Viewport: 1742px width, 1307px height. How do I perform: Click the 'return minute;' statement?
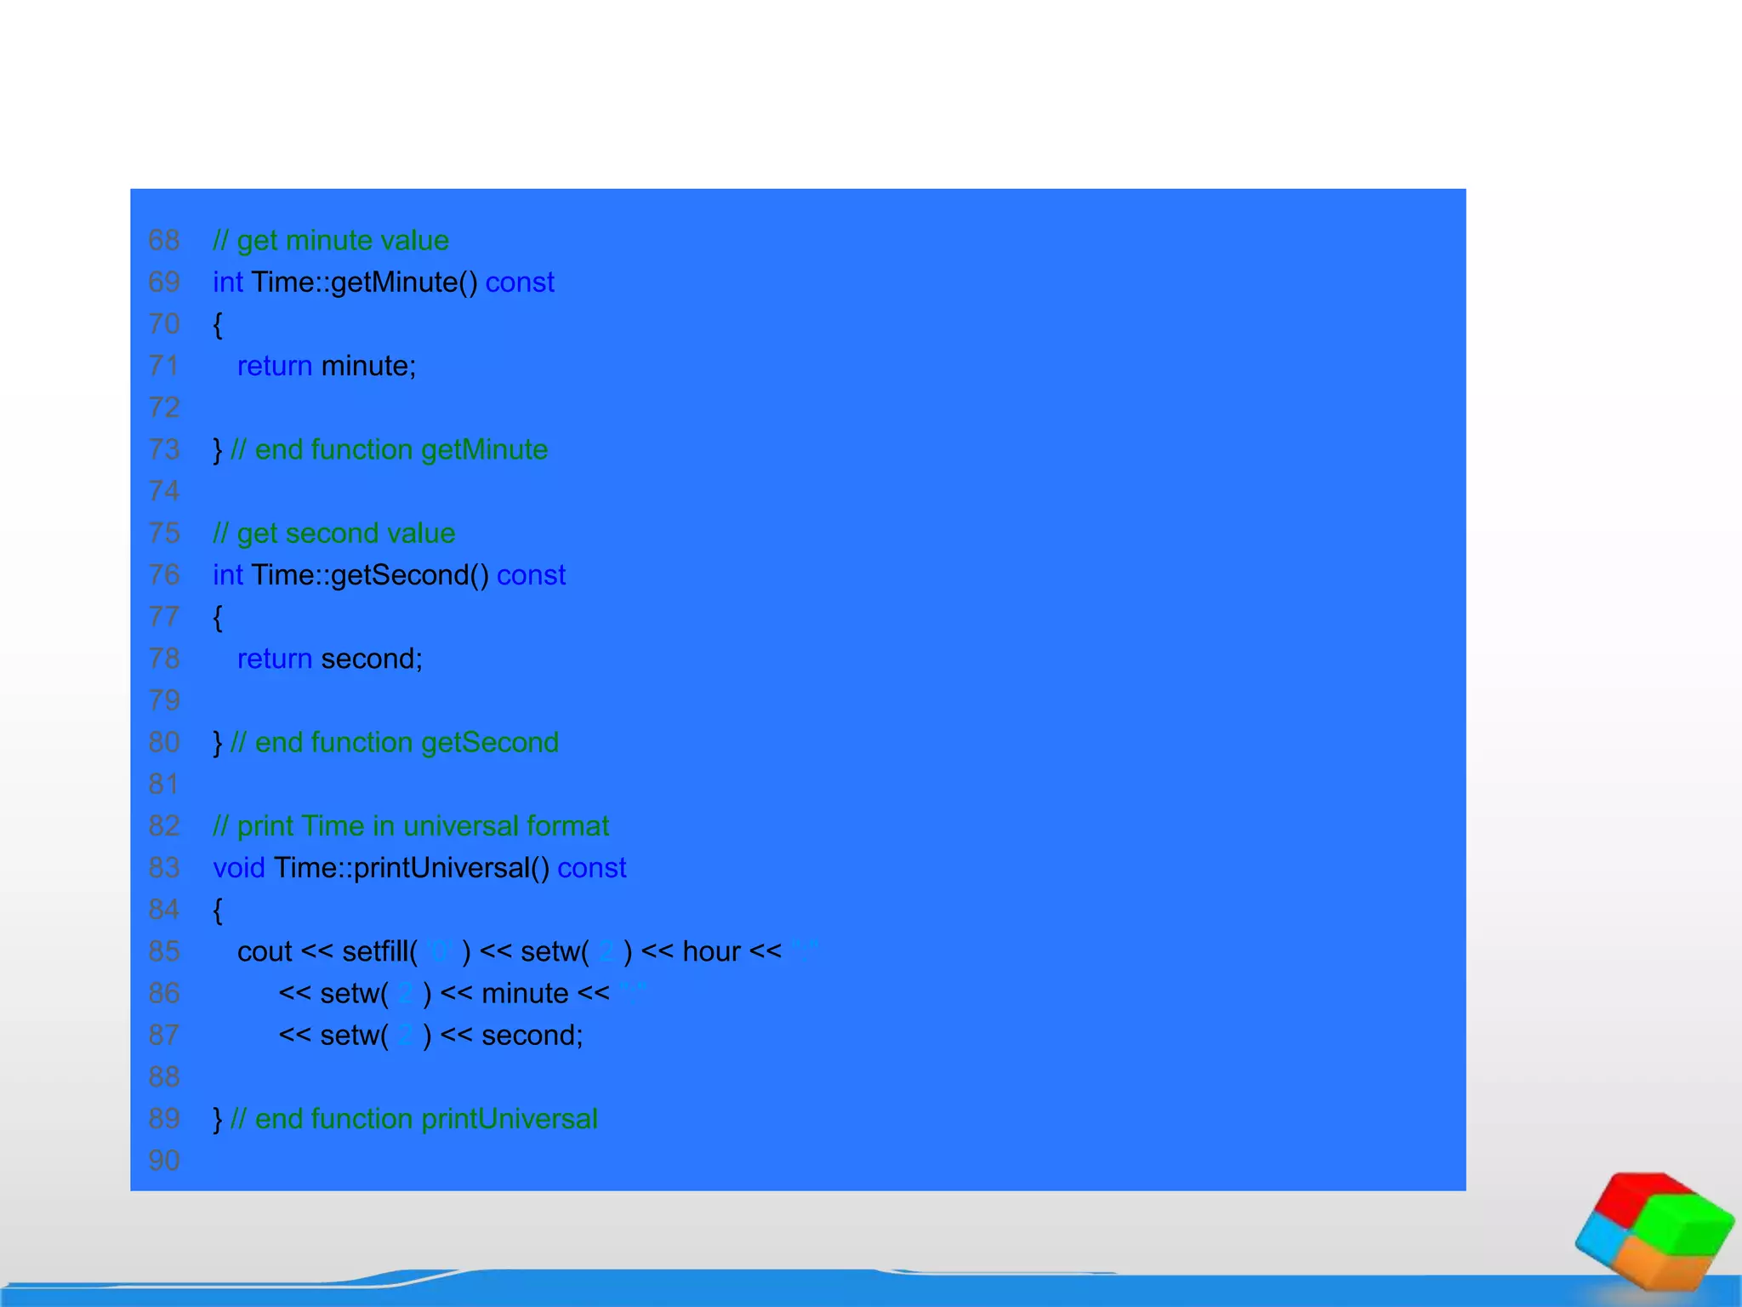tap(327, 366)
